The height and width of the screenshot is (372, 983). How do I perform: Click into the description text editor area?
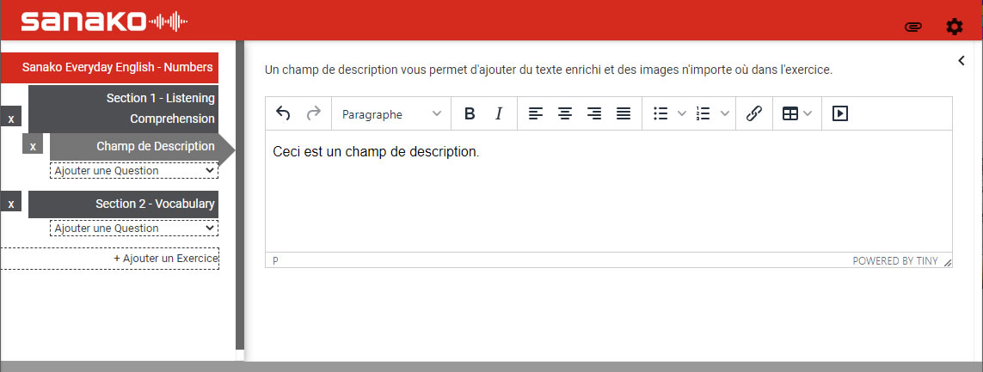[607, 198]
